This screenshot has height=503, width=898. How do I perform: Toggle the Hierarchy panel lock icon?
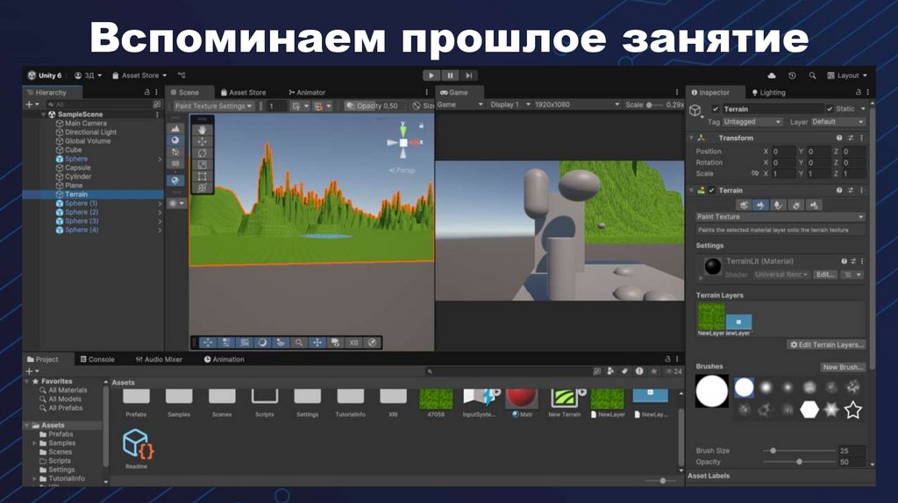(146, 92)
